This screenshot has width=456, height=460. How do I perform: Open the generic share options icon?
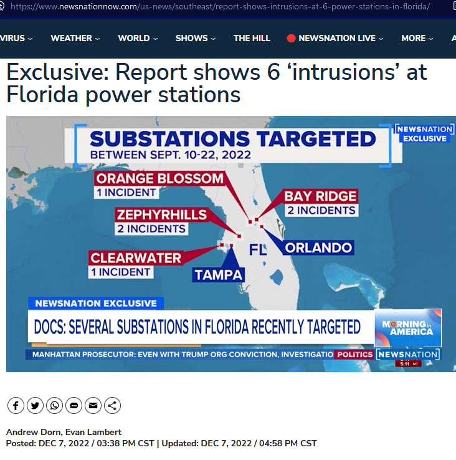coord(112,406)
